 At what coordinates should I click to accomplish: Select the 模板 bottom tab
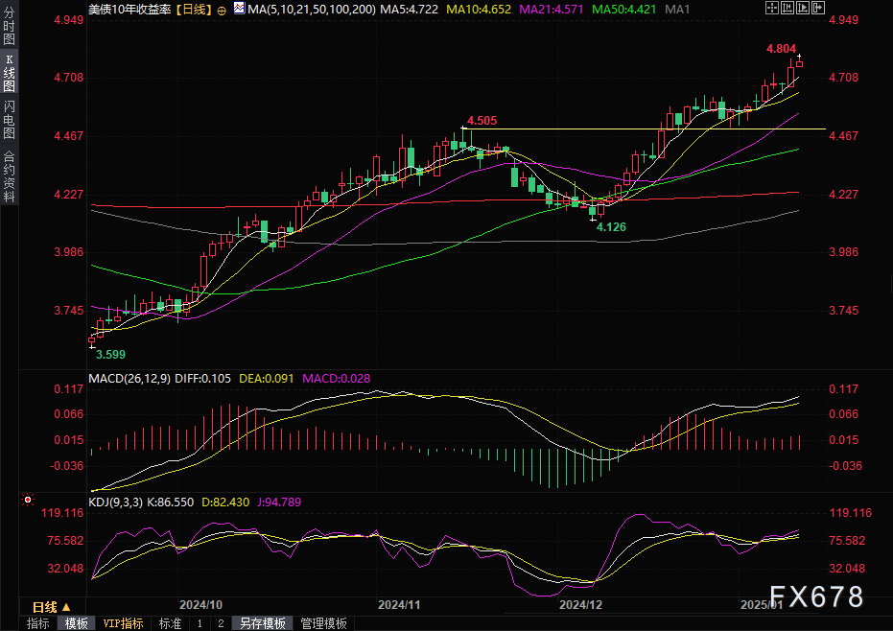coord(77,623)
